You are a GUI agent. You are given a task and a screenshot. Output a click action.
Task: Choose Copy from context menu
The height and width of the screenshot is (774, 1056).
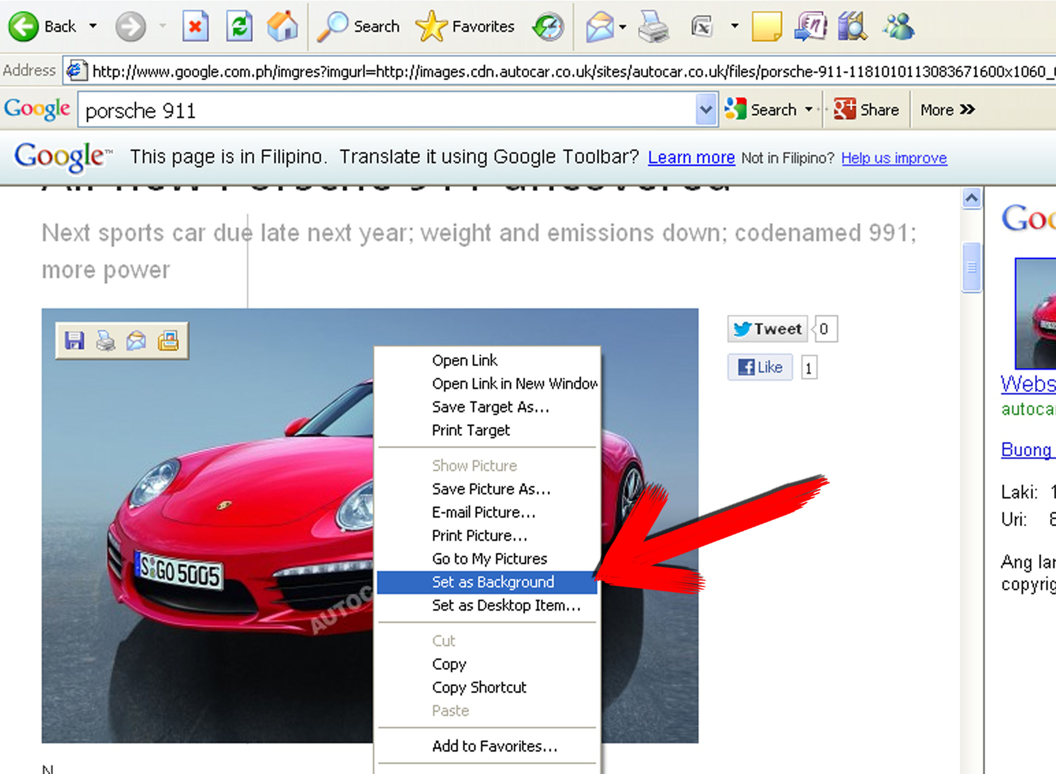[x=488, y=664]
